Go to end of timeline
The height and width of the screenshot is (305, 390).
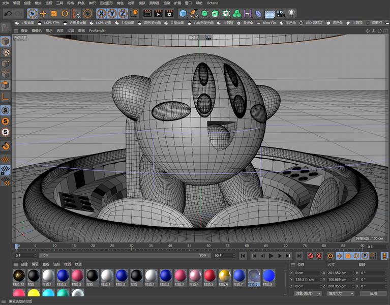299,256
